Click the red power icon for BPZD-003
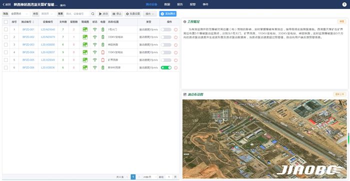 [175, 44]
